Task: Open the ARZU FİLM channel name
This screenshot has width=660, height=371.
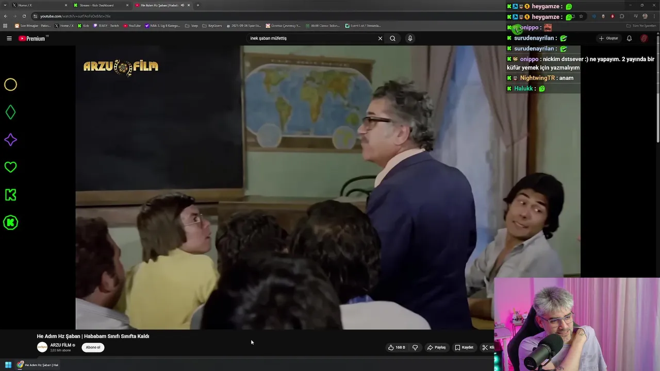Action: tap(60, 345)
